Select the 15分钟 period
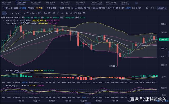Screen dimensions: 169x104 pos(95,8)
